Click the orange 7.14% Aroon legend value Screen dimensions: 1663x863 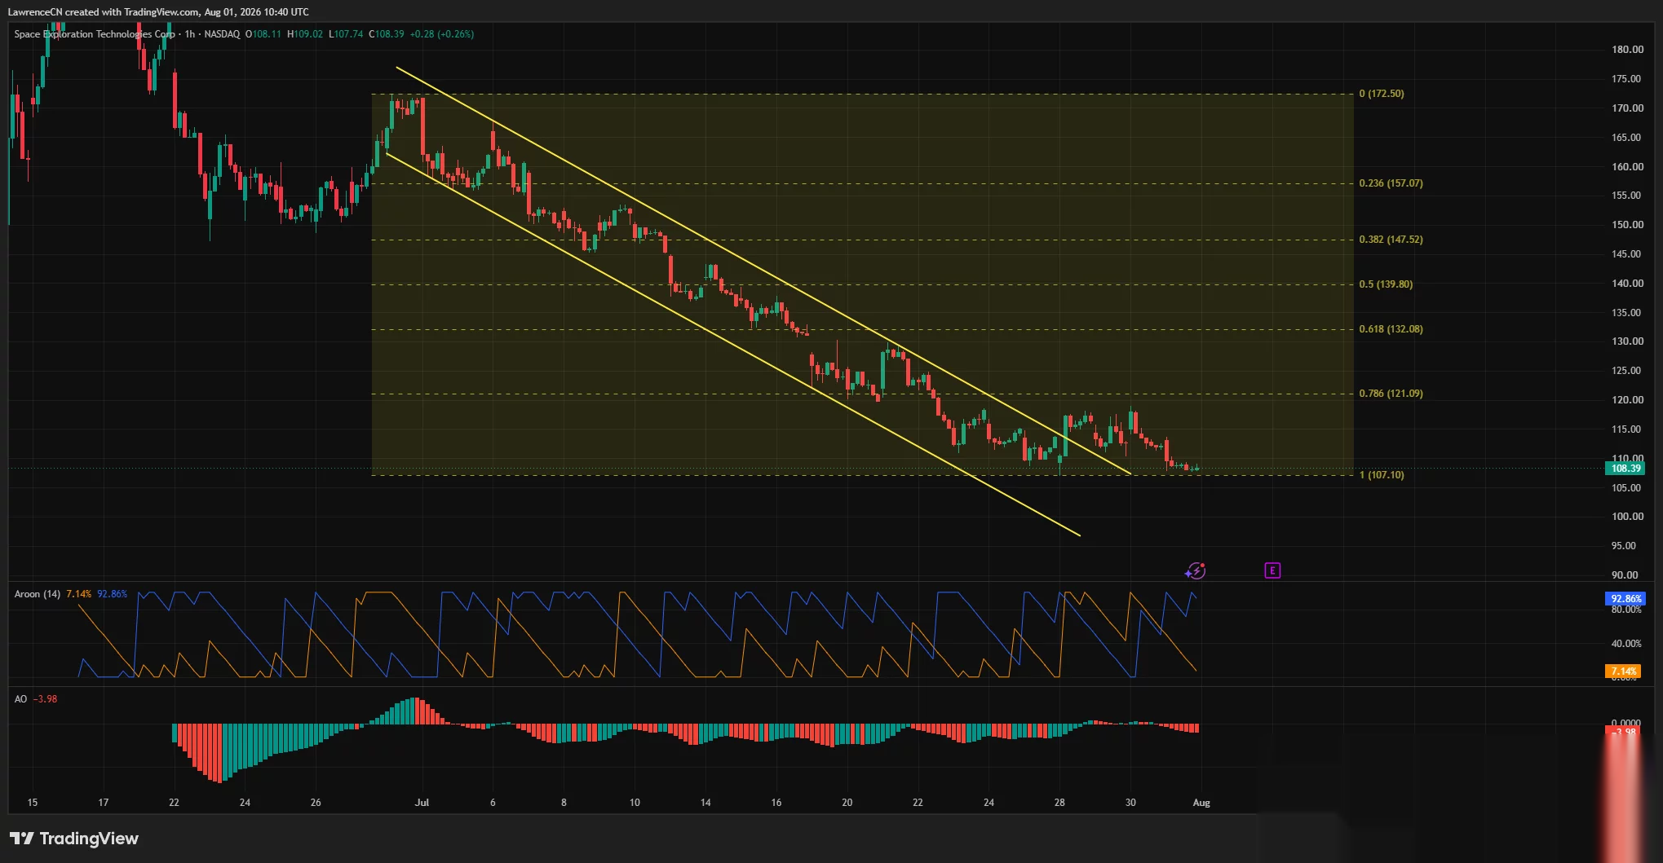click(79, 594)
